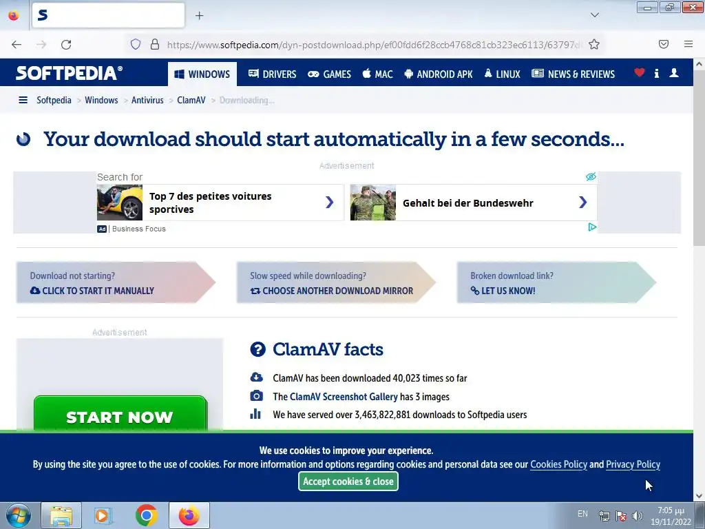Click the chevron beside Bundeswehr ad
This screenshot has height=529, width=705.
pos(582,203)
